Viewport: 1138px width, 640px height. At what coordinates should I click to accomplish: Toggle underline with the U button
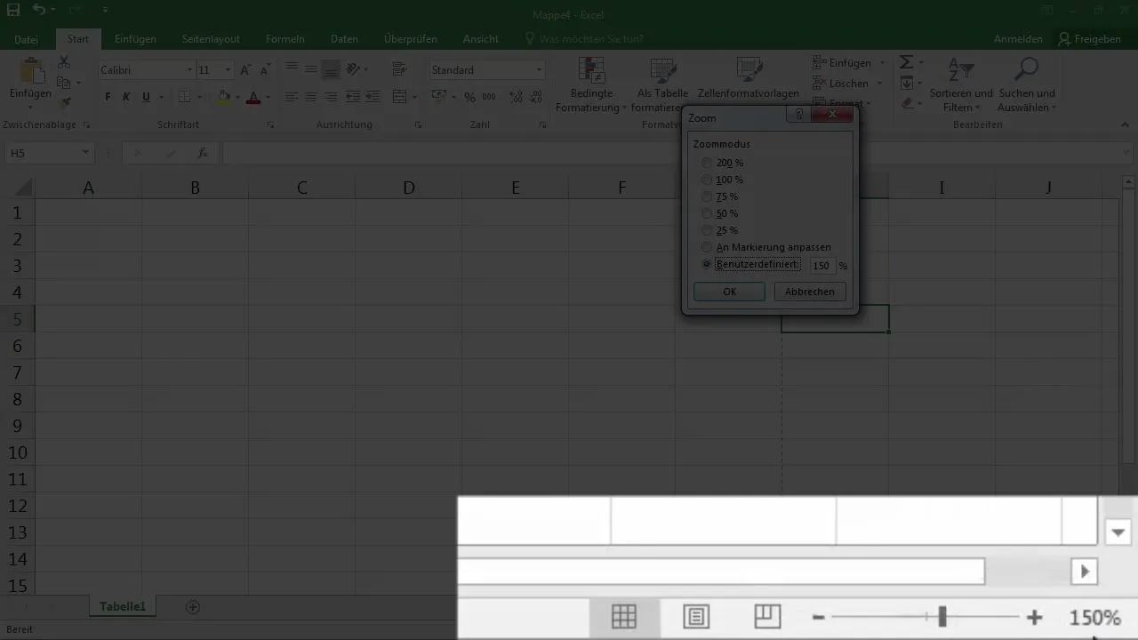pos(146,97)
